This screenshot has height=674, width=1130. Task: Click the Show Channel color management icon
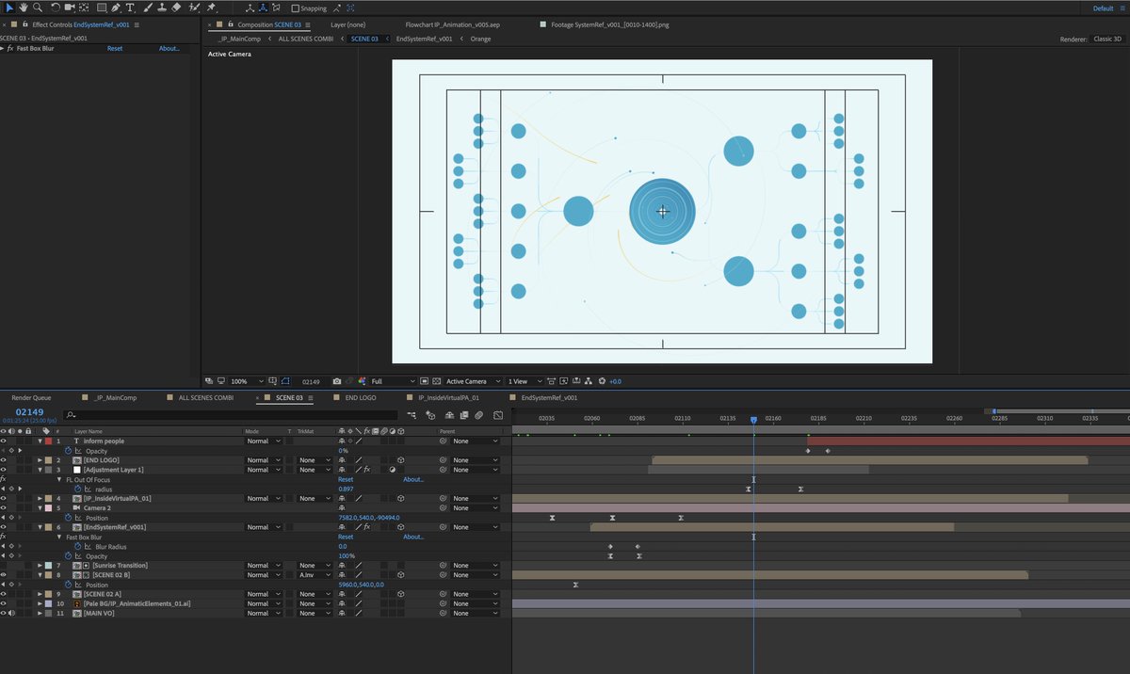pos(362,381)
